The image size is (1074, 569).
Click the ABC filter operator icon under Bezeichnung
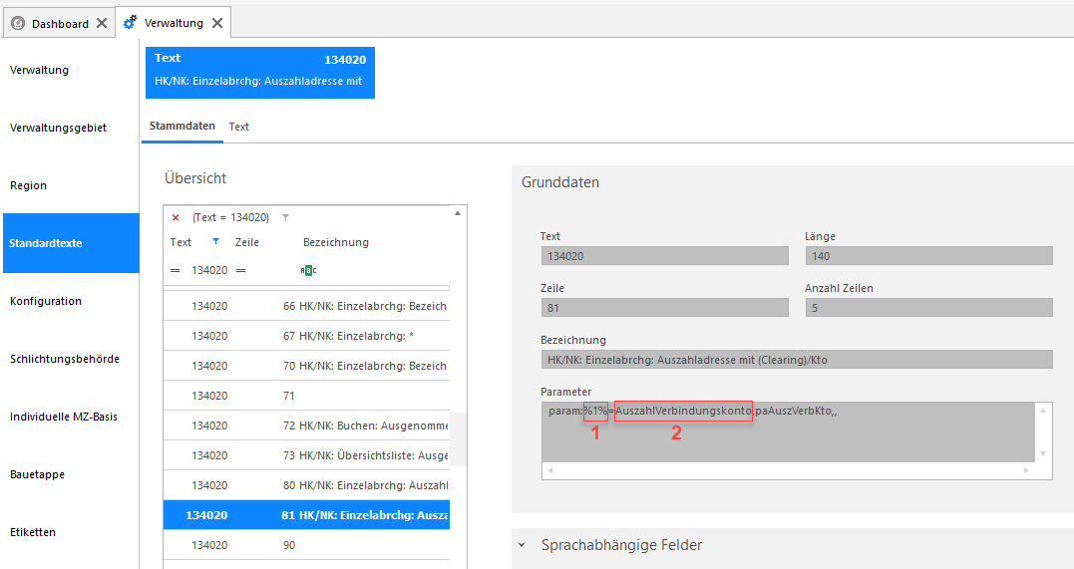(x=308, y=270)
